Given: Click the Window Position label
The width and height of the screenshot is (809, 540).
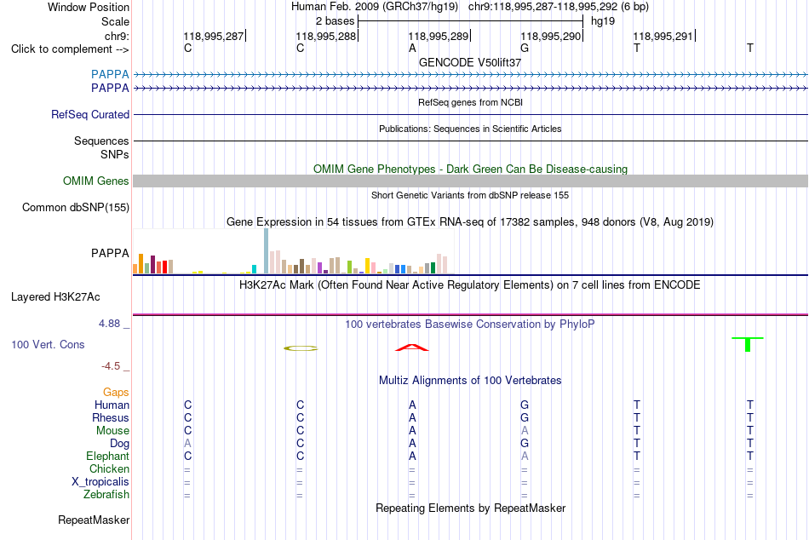Looking at the screenshot, I should (x=89, y=7).
